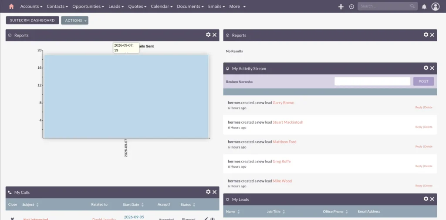Click the Subject column header text
This screenshot has height=220, width=446.
(28, 205)
